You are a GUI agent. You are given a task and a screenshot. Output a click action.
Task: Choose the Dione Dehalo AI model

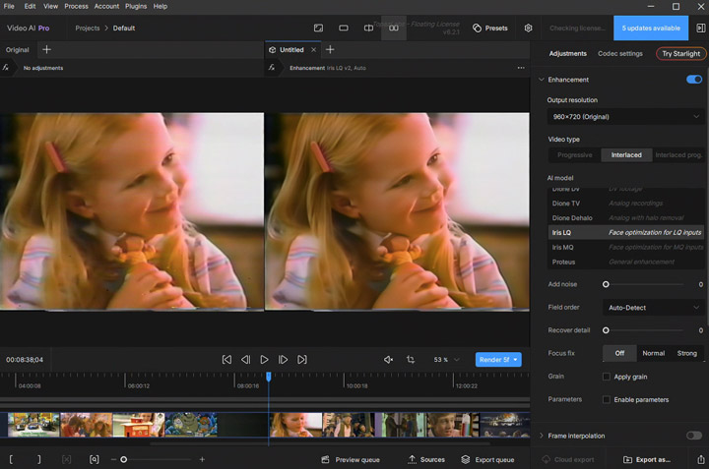[626, 217]
